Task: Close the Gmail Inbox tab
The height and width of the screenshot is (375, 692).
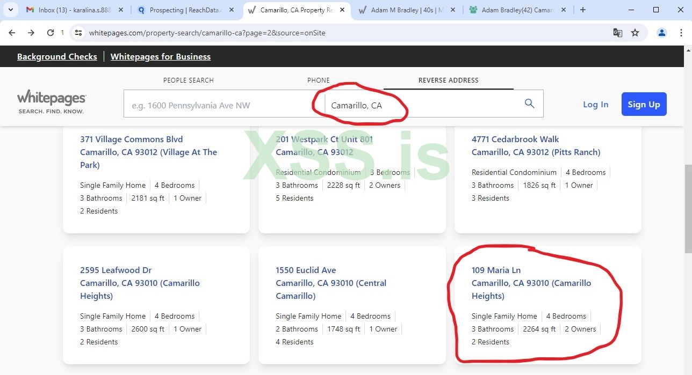Action: pos(120,10)
